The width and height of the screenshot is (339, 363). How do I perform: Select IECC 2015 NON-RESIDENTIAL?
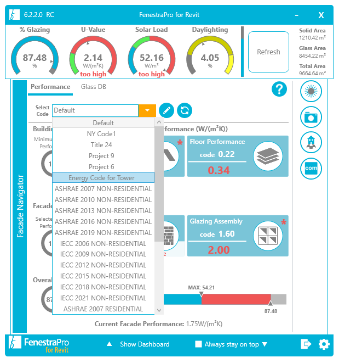tap(103, 276)
